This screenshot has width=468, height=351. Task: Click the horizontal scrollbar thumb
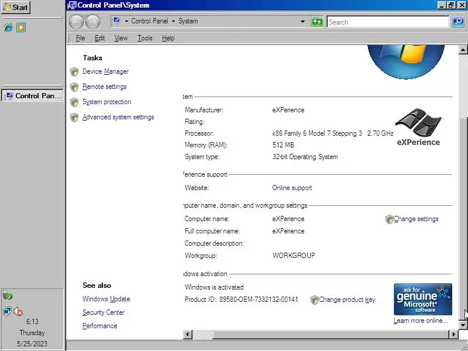[331, 334]
